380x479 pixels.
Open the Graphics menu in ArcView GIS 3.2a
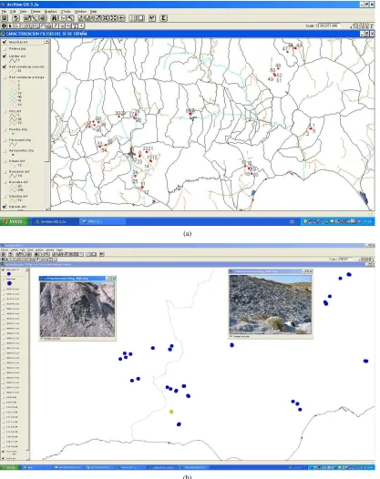[x=50, y=12]
